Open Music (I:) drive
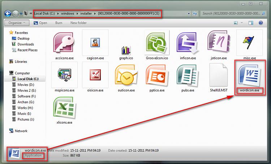The height and width of the screenshot is (164, 271). pyautogui.click(x=24, y=114)
